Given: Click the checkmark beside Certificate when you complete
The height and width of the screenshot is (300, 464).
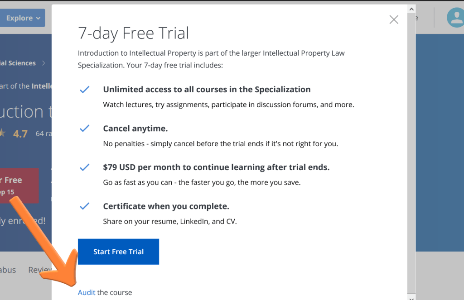Looking at the screenshot, I should (84, 206).
